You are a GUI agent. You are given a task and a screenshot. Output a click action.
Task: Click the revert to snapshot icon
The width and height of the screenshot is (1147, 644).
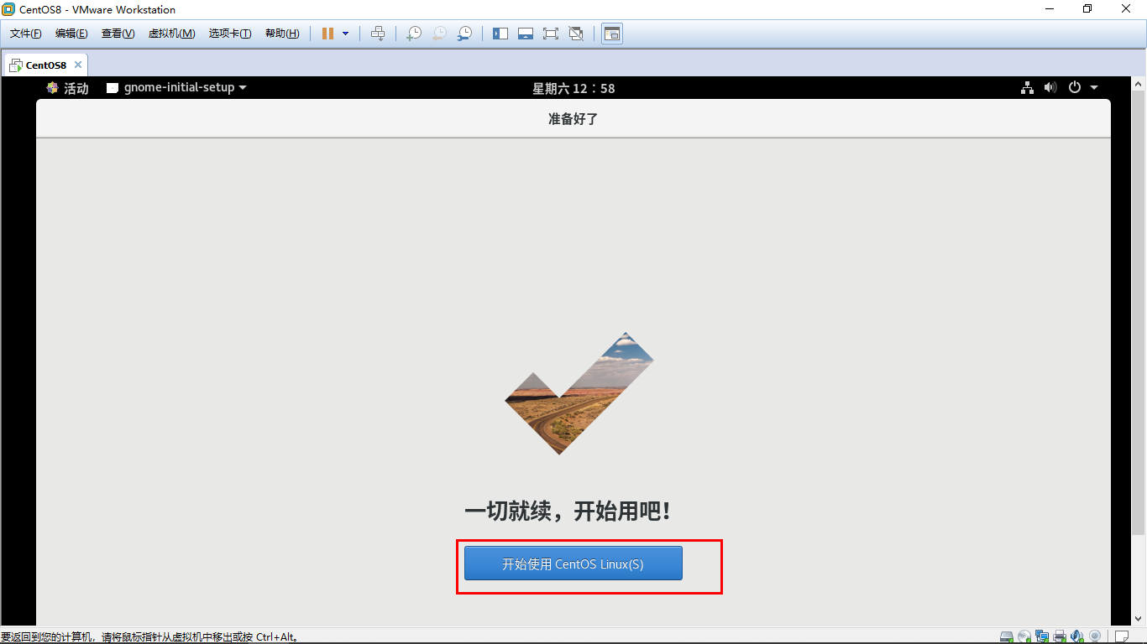point(439,34)
